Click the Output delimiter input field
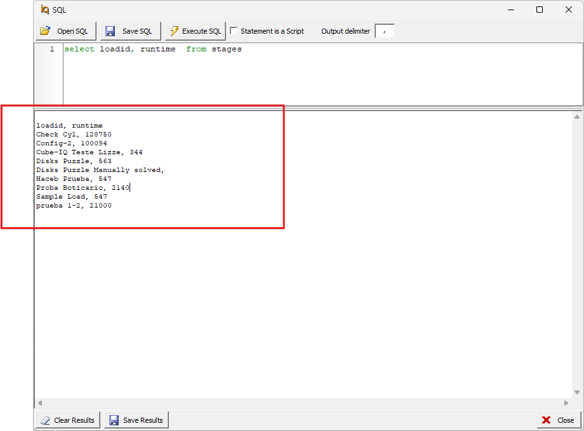This screenshot has width=584, height=431. pos(385,30)
